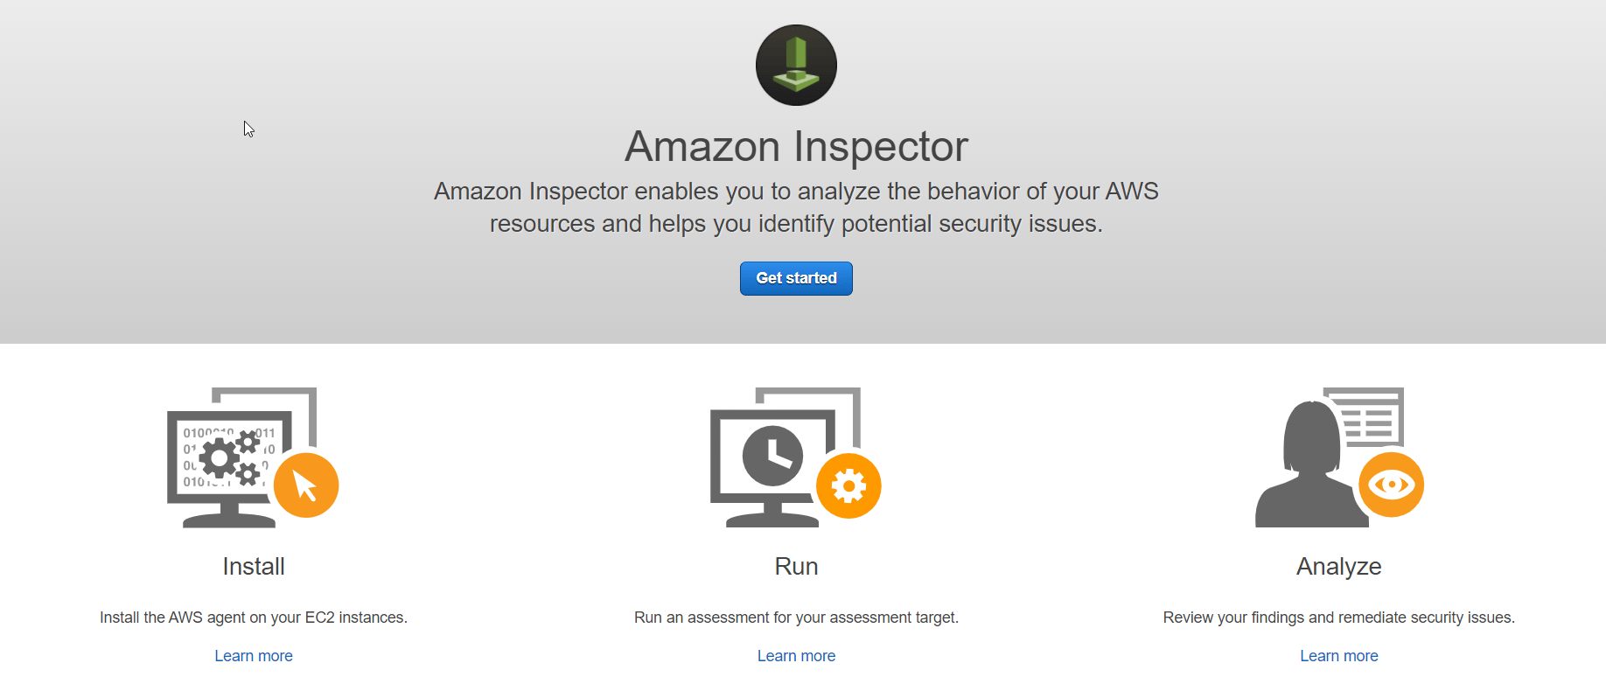Screen dimensions: 1606x677
Task: Click the Amazon Inspector page title
Action: coord(795,146)
